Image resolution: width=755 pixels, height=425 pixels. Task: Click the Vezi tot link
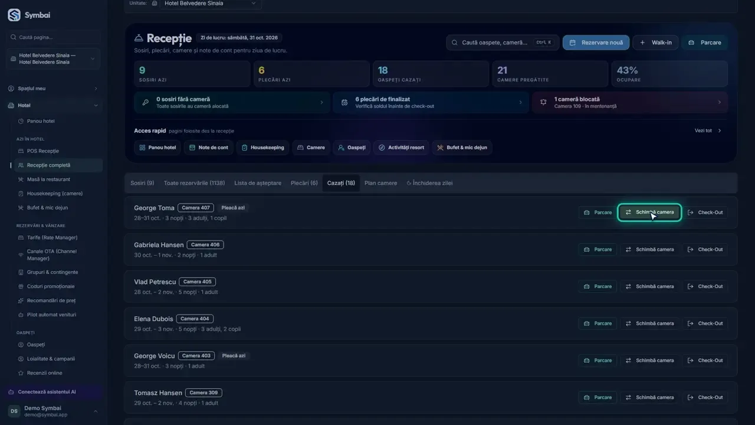708,130
